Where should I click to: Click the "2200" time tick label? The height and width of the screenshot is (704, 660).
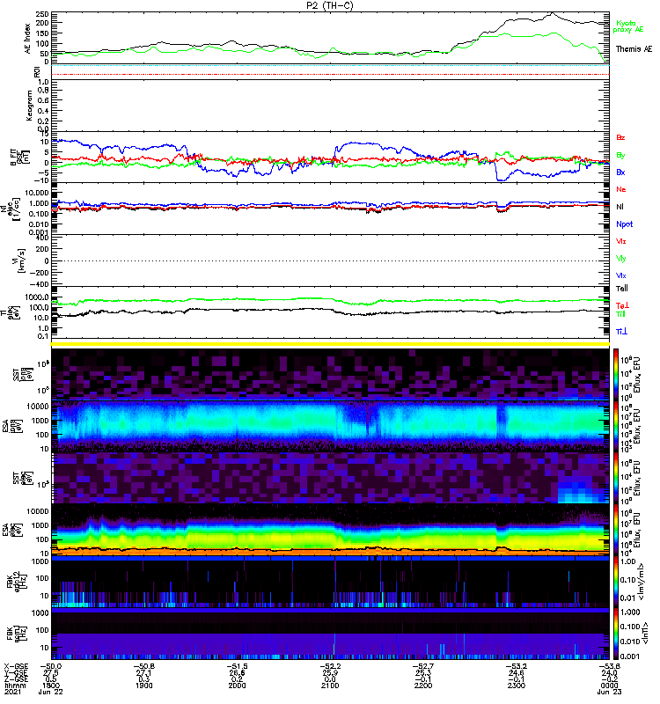(x=423, y=686)
